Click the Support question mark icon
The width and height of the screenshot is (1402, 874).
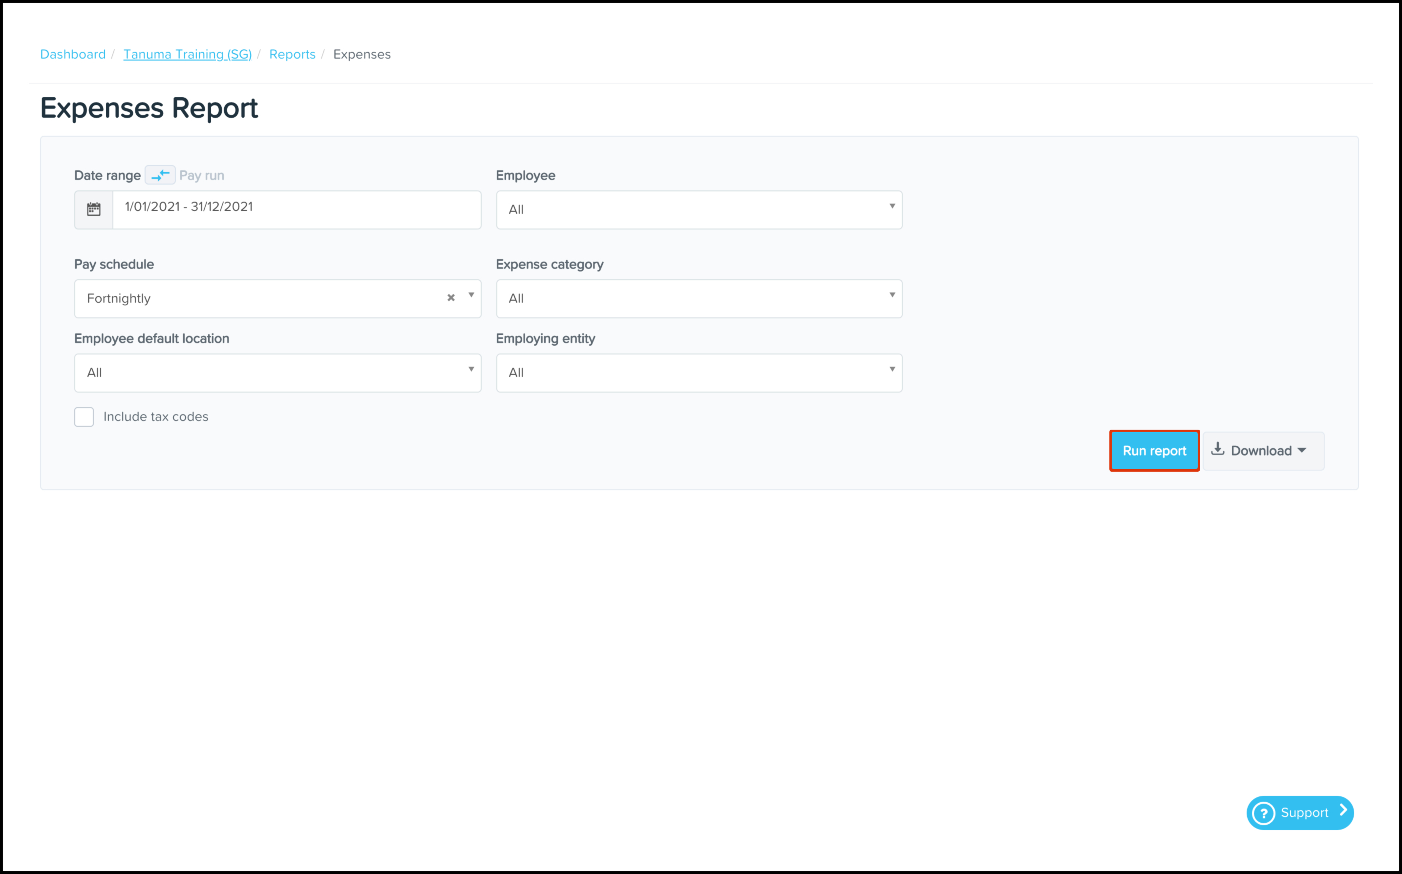tap(1264, 813)
